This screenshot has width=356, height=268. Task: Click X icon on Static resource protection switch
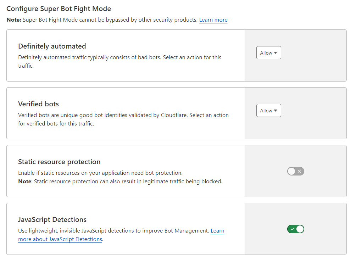[300, 172]
